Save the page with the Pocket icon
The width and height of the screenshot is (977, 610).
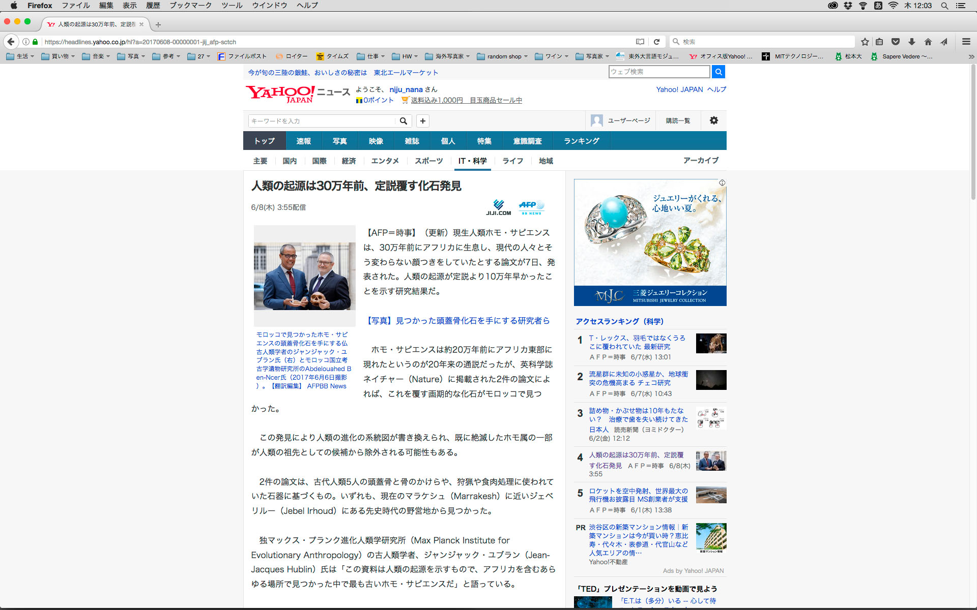click(x=896, y=42)
